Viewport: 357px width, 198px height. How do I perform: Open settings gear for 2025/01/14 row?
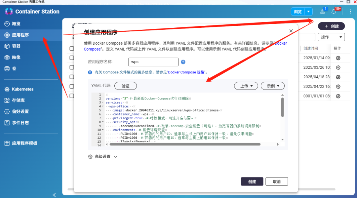338,58
